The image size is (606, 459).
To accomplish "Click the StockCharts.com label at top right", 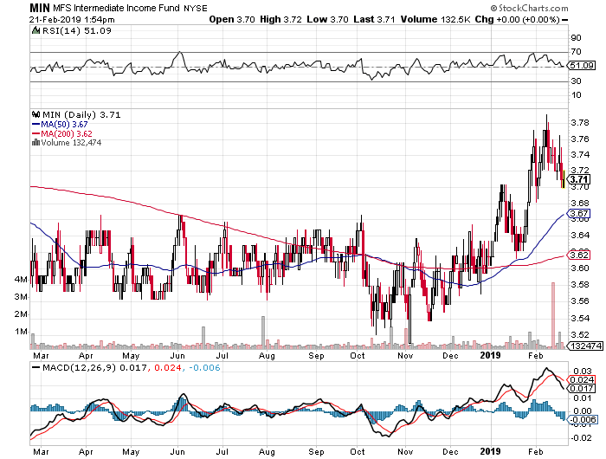I will coord(530,8).
